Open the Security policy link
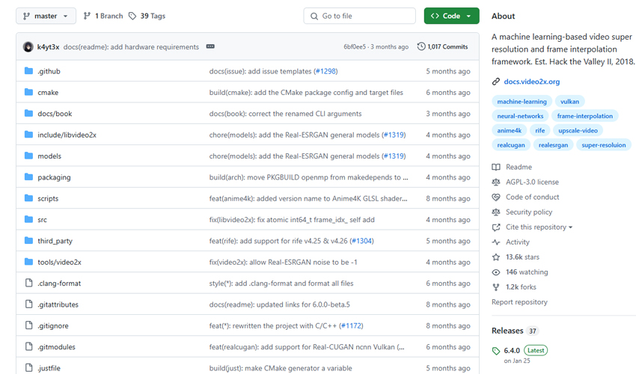 pos(529,212)
